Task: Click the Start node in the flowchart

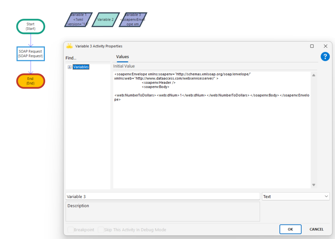Action: pos(30,26)
